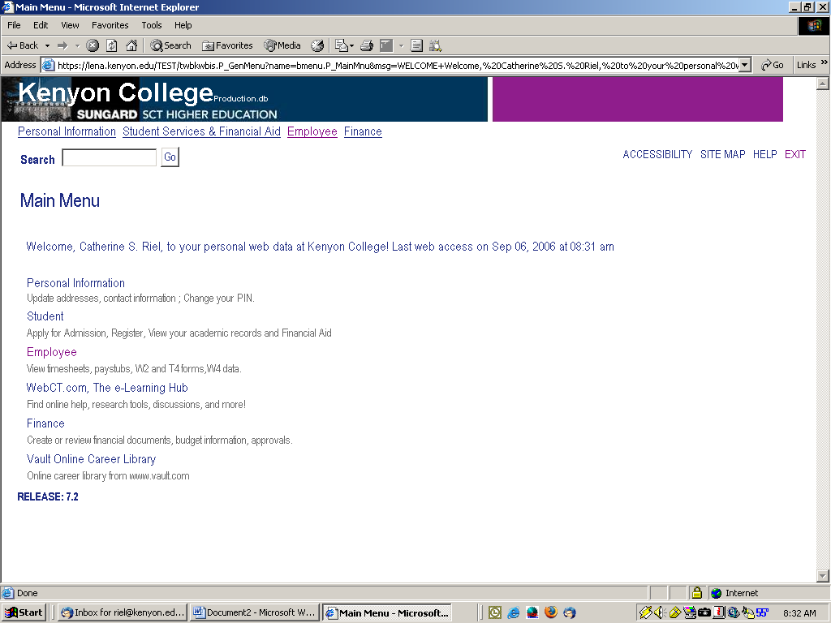The image size is (831, 623).
Task: Launch Firefox from quick launch
Action: (x=551, y=612)
